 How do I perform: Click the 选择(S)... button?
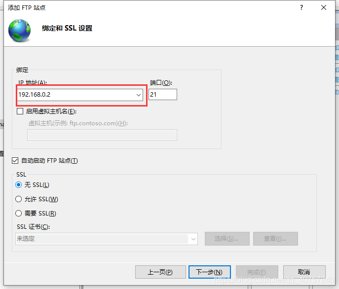click(x=227, y=239)
